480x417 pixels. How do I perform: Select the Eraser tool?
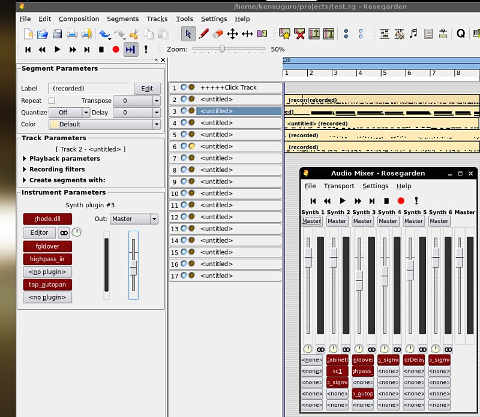[x=218, y=34]
